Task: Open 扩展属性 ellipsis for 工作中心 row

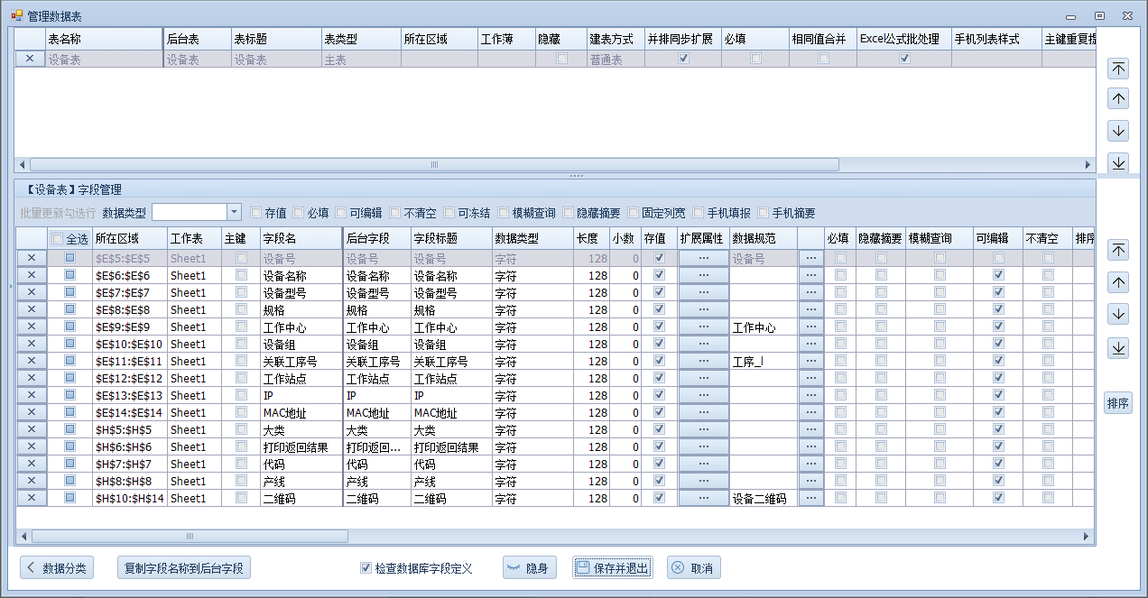Action: click(703, 327)
